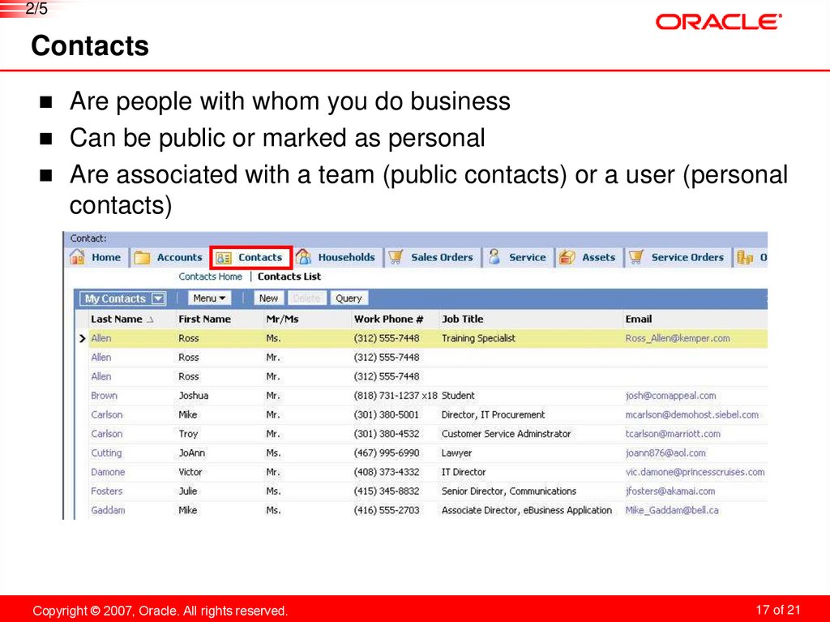Click email josh@comappeal.com

(x=670, y=396)
